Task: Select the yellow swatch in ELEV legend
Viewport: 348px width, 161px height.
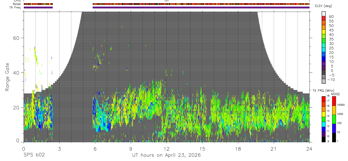Action: click(324, 32)
